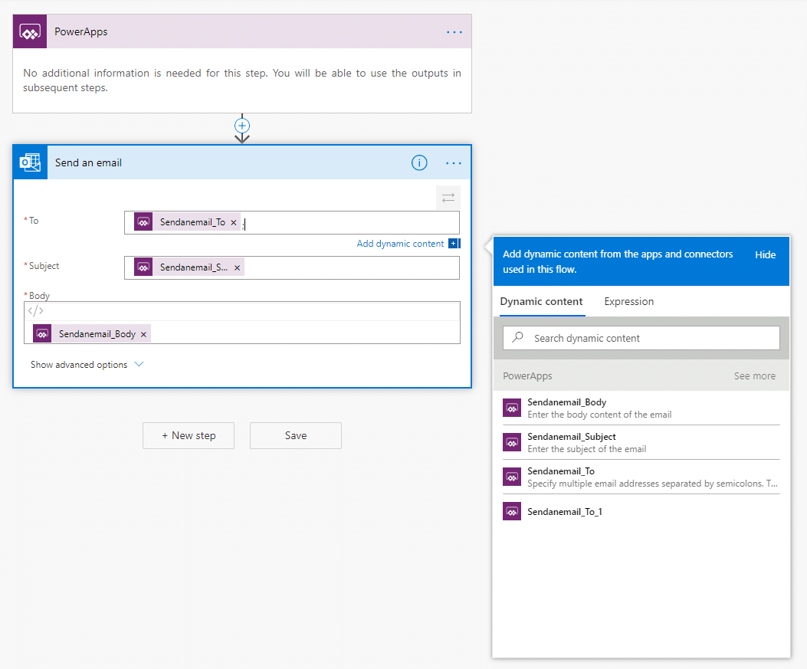Save the flow

coord(295,435)
